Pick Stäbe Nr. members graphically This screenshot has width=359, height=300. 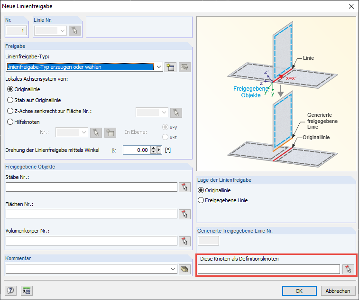click(x=184, y=187)
